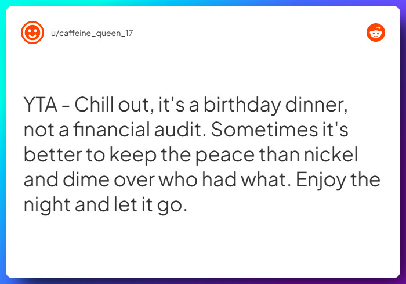Click the word "Enjoy" in the comment

[x=321, y=180]
